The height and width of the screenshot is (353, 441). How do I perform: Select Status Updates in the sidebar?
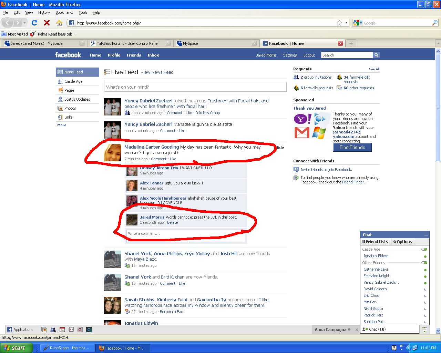coord(77,99)
